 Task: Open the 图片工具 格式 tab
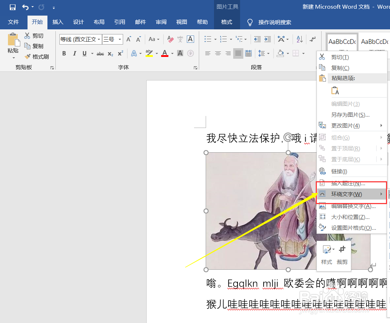pos(227,22)
